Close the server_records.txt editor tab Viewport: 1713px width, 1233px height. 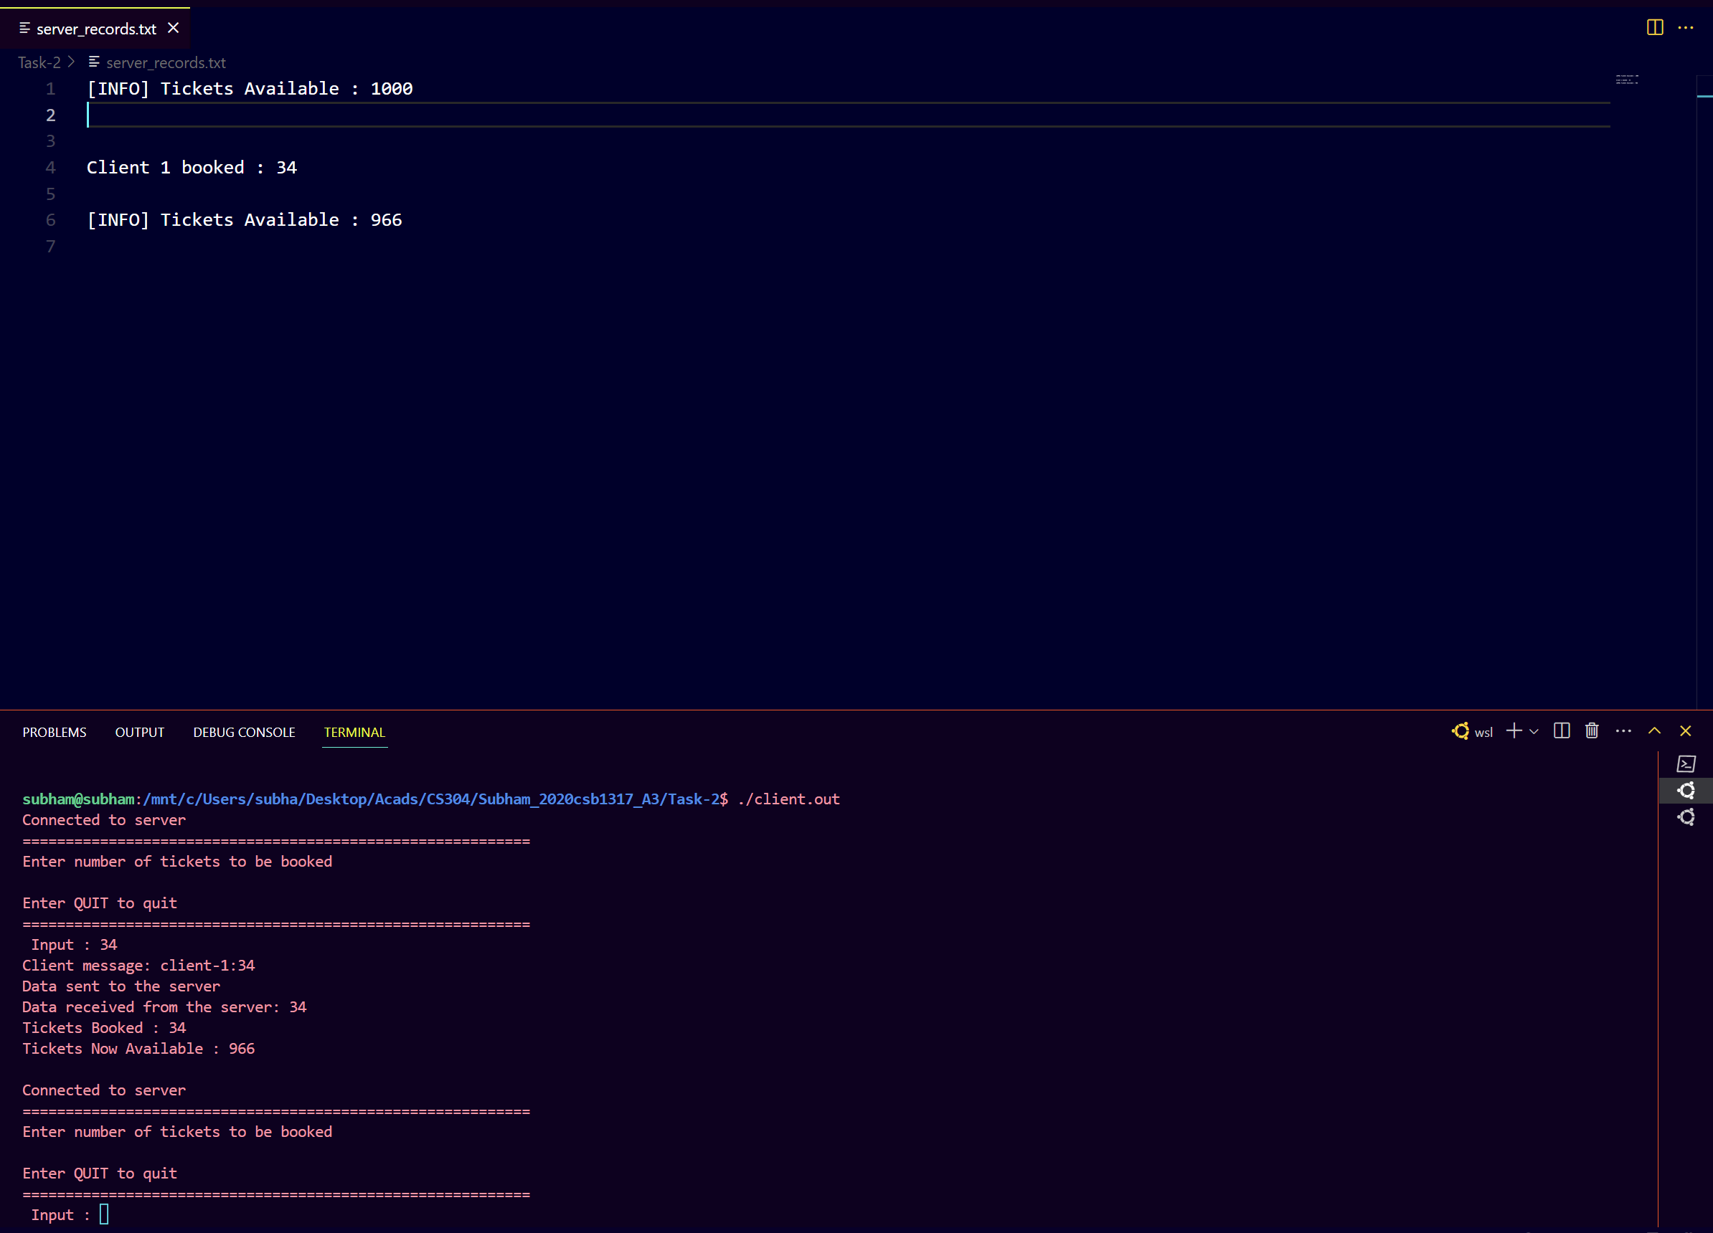tap(173, 28)
